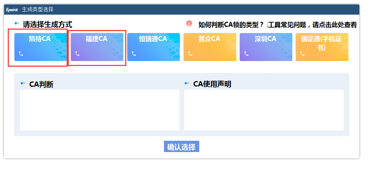Choose the 恒瑞通CA option

(x=153, y=47)
